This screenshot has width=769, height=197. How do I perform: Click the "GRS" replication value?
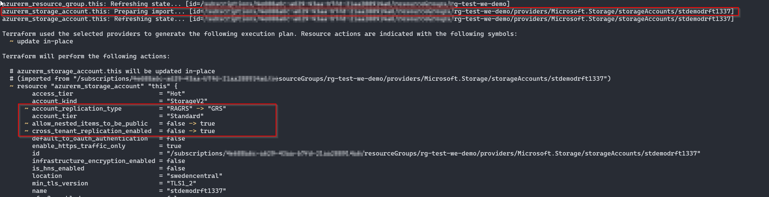coord(217,109)
